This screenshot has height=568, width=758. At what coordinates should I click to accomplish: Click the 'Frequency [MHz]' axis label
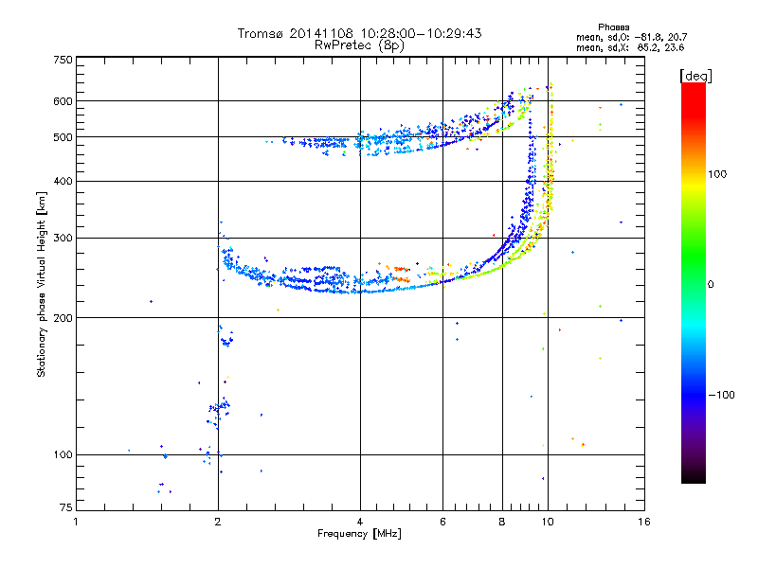[359, 534]
